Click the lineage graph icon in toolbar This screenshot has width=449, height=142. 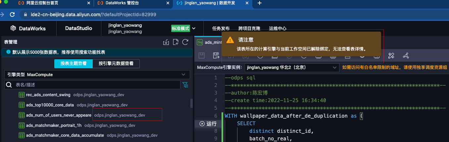406,55
